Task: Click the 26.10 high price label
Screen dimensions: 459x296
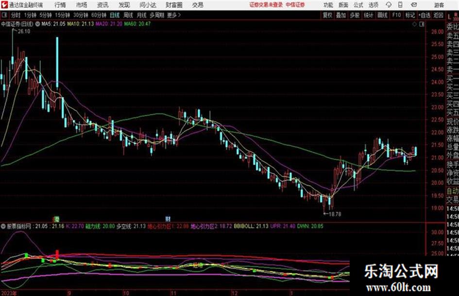Action: [24, 32]
